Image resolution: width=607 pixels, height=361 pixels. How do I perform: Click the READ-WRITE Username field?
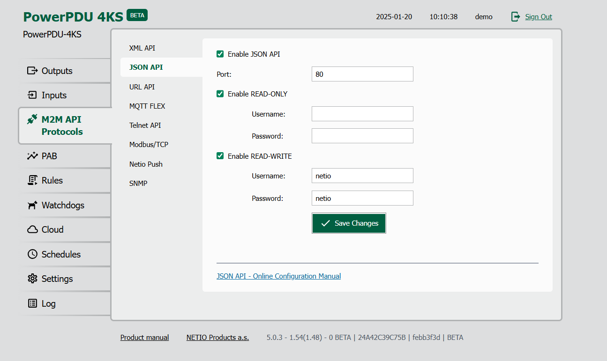click(362, 176)
